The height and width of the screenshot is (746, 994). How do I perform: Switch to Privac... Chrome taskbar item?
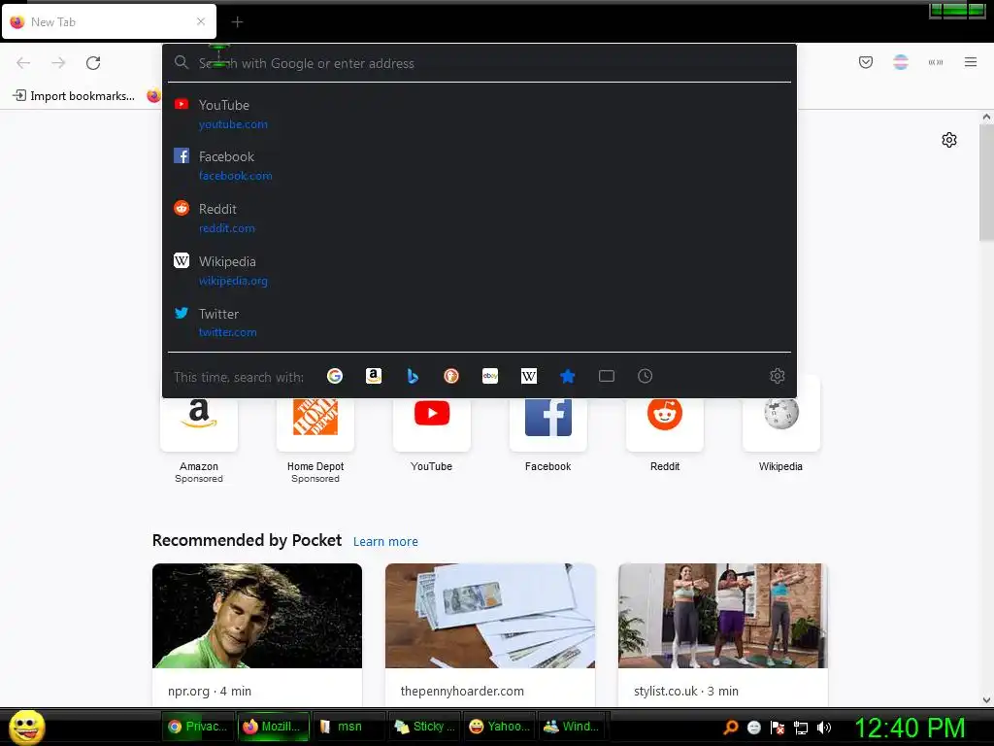point(199,727)
